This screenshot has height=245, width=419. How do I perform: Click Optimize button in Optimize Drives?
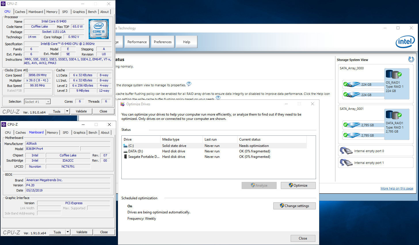[298, 185]
